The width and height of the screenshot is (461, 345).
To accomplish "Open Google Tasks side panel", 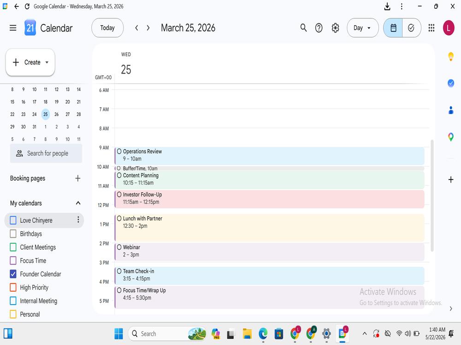I will coord(451,83).
